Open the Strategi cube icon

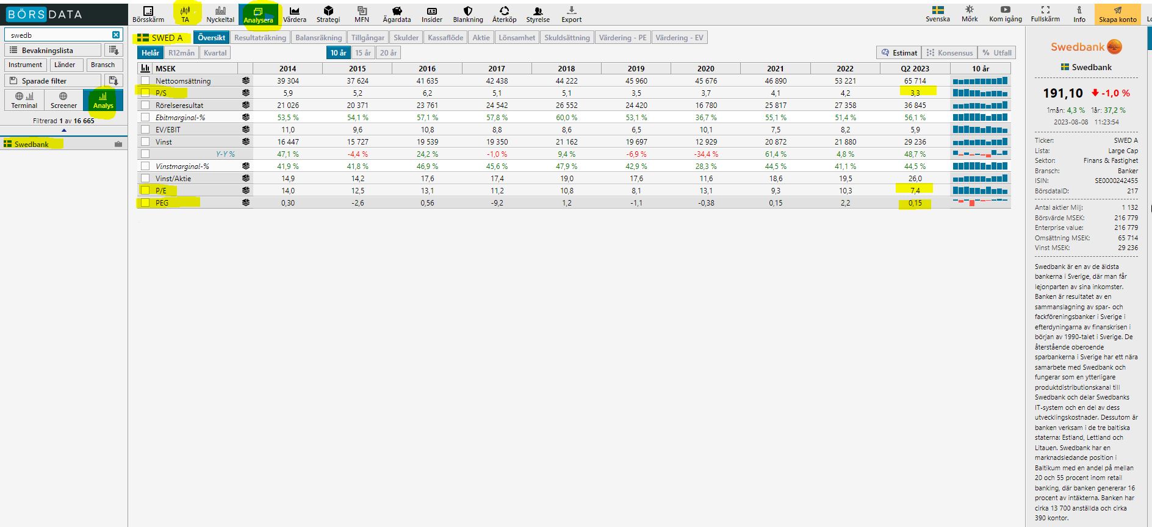328,14
